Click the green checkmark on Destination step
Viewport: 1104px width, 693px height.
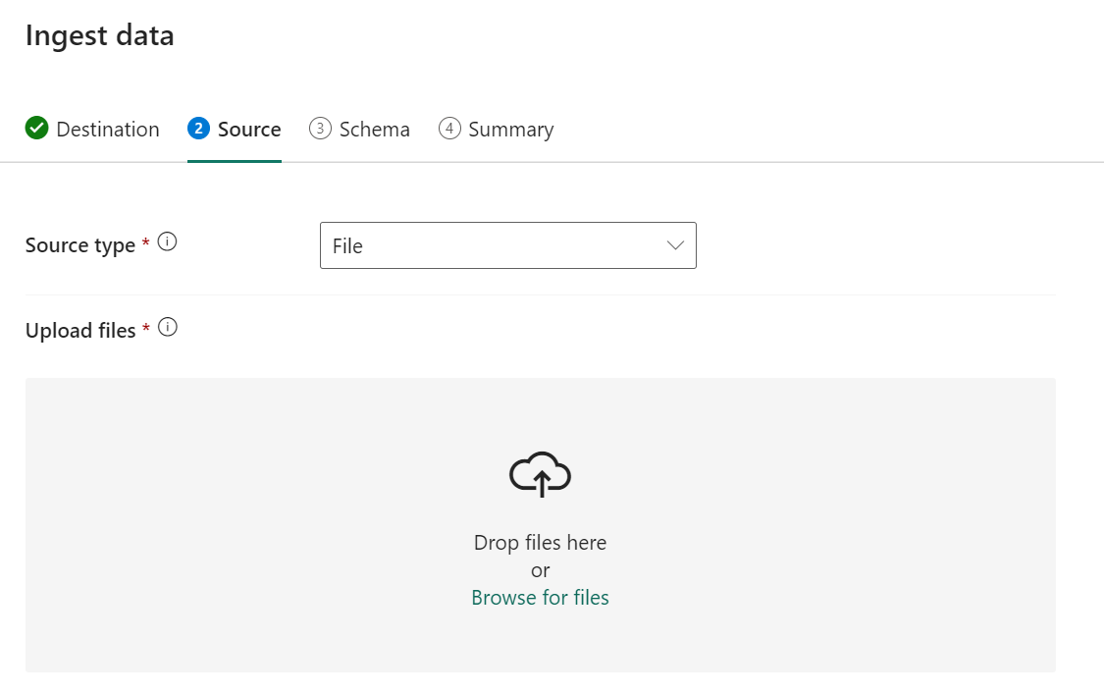click(x=37, y=129)
